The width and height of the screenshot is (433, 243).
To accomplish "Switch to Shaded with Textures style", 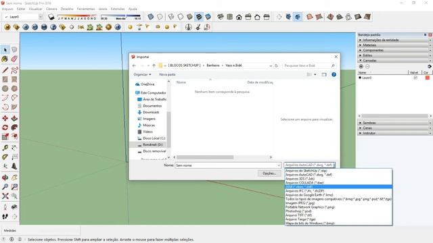I will (199, 17).
